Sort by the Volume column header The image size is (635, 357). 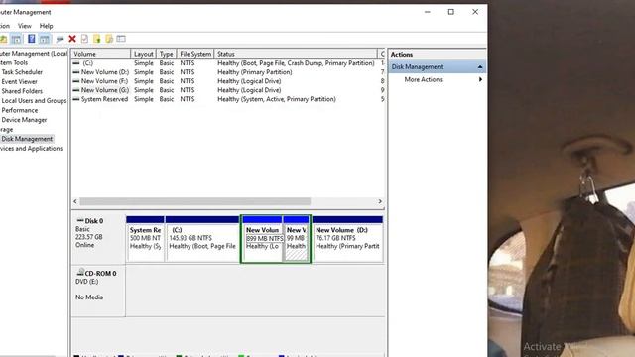[x=101, y=54]
